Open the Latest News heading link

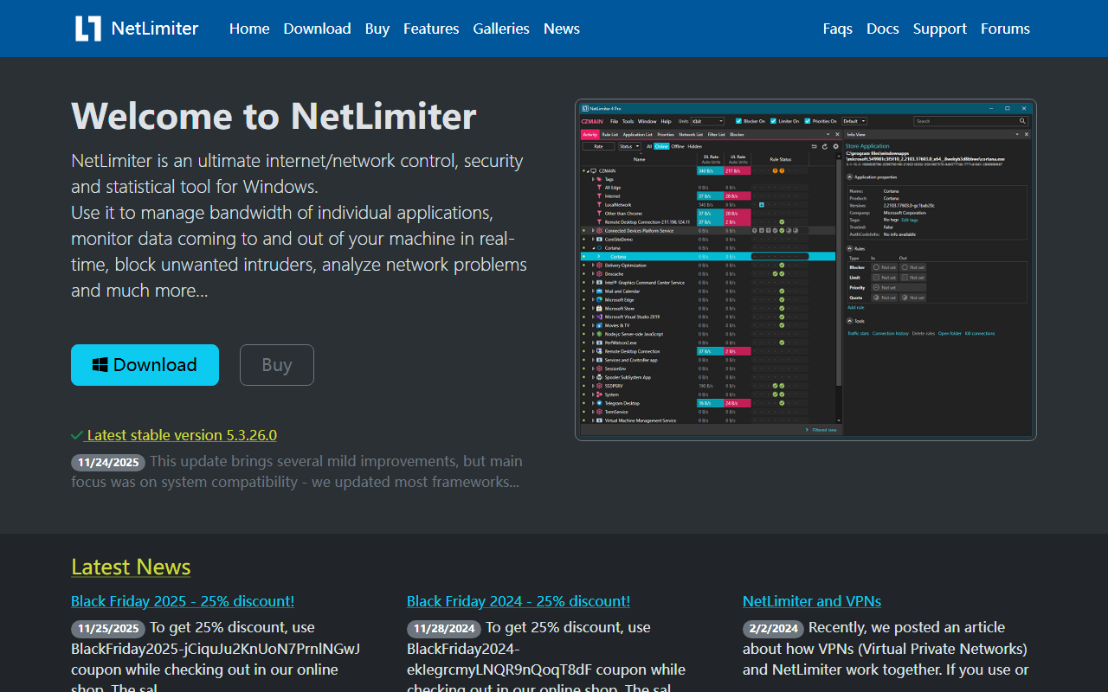(x=131, y=567)
